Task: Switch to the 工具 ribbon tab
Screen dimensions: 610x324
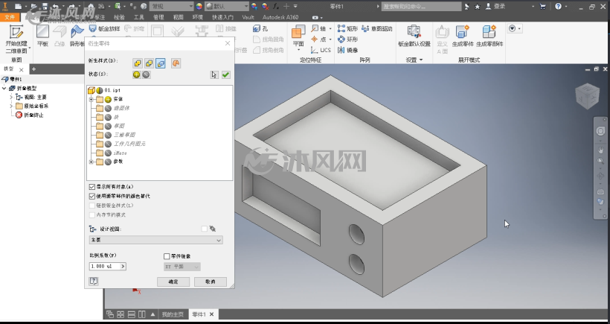Action: coord(138,17)
